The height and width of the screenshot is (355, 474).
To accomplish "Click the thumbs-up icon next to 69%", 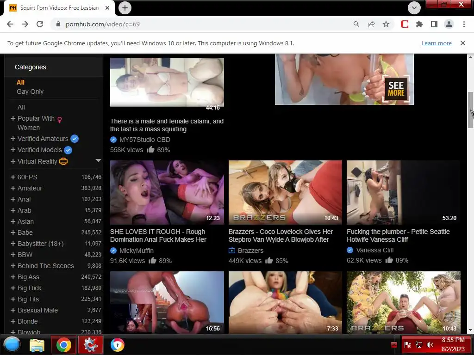I will [150, 149].
